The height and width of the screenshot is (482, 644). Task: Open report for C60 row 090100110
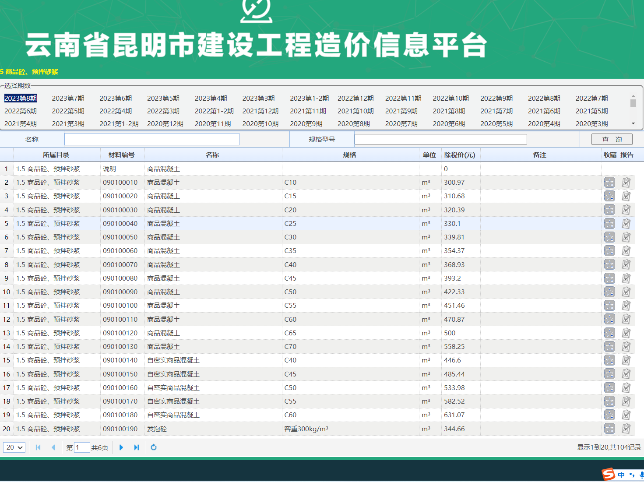626,319
